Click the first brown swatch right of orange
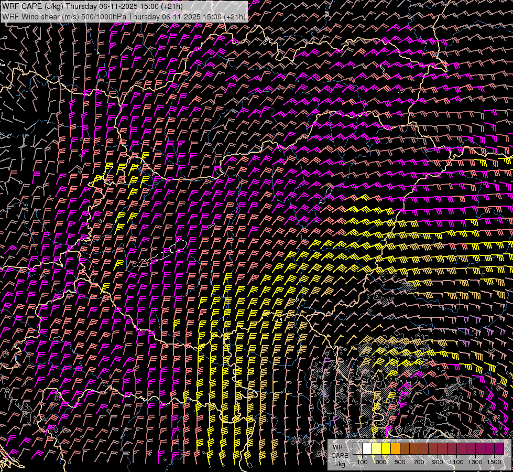The height and width of the screenshot is (472, 513). [405, 449]
